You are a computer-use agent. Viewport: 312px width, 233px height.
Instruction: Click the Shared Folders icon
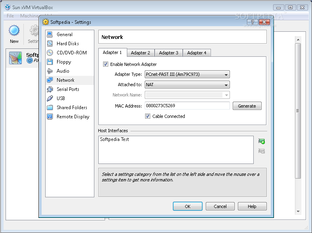[50, 108]
